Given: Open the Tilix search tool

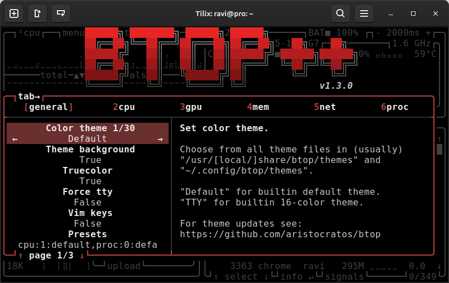Looking at the screenshot, I should (341, 13).
